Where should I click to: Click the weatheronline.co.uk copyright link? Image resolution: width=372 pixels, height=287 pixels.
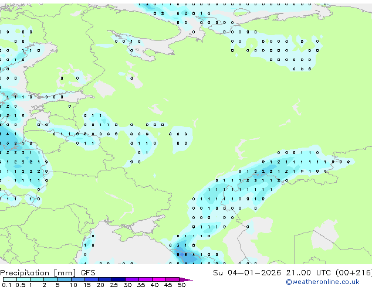coord(323,282)
